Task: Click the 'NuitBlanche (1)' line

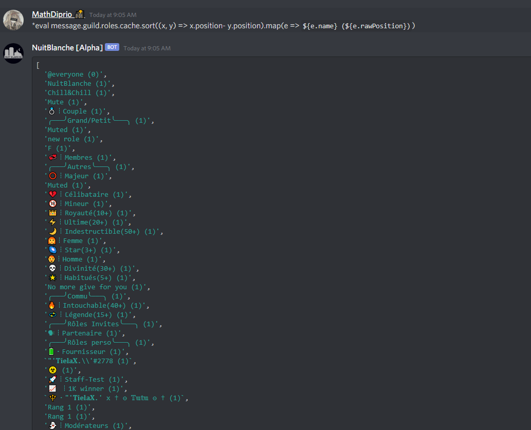Action: [79, 83]
